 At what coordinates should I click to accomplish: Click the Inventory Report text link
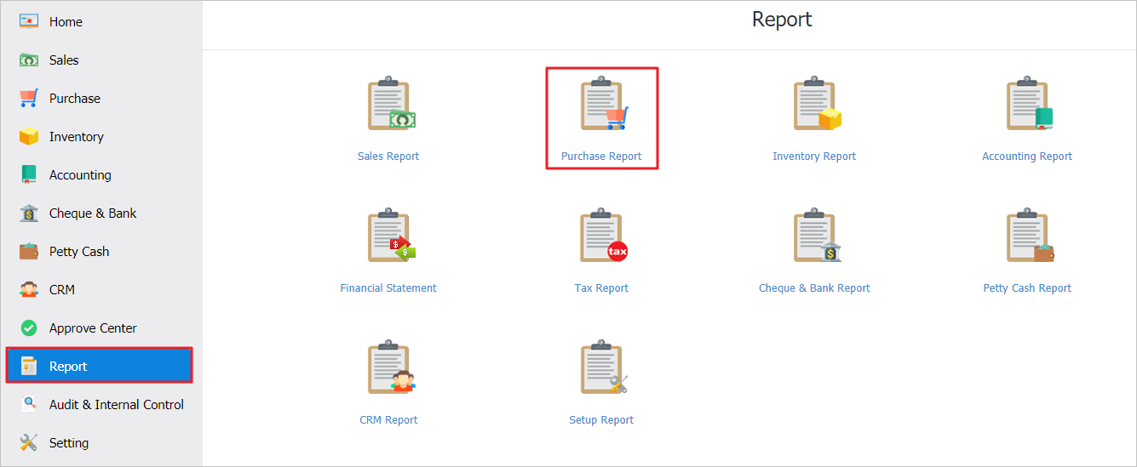coord(814,157)
